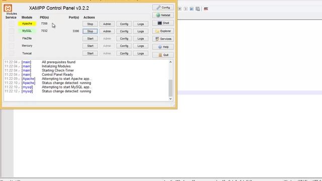Start the Mercury module
The width and height of the screenshot is (322, 181).
point(90,46)
